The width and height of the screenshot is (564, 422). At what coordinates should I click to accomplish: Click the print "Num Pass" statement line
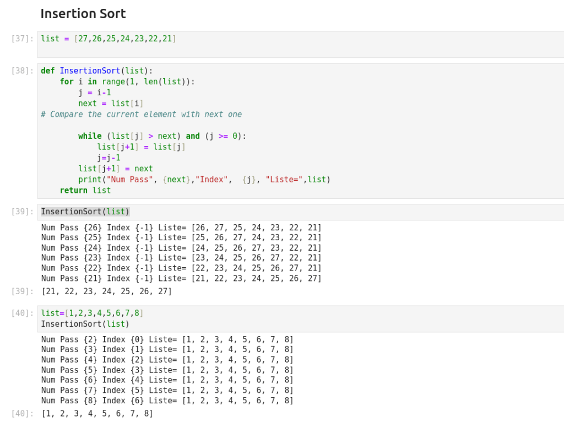204,180
